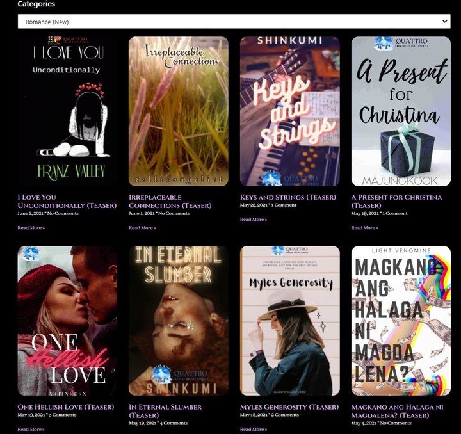Click 'May 18, 2021 · 2 Comments' meta text
This screenshot has height=434, width=461.
[x=270, y=415]
